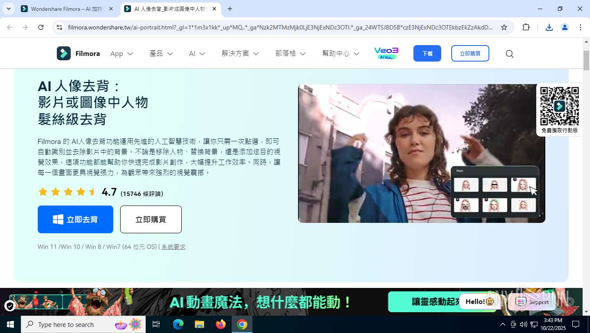Click the shield badge icon on banner
590x333 pixels.
pyautogui.click(x=10, y=306)
